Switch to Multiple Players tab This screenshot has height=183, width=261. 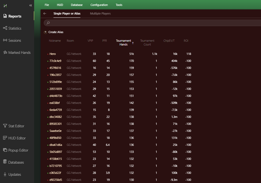pyautogui.click(x=100, y=13)
